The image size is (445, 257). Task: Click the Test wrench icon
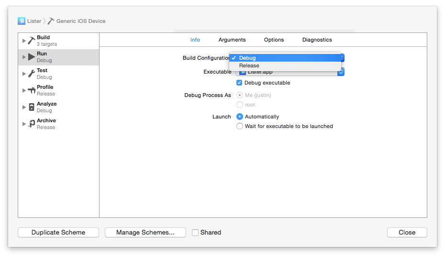pos(32,74)
